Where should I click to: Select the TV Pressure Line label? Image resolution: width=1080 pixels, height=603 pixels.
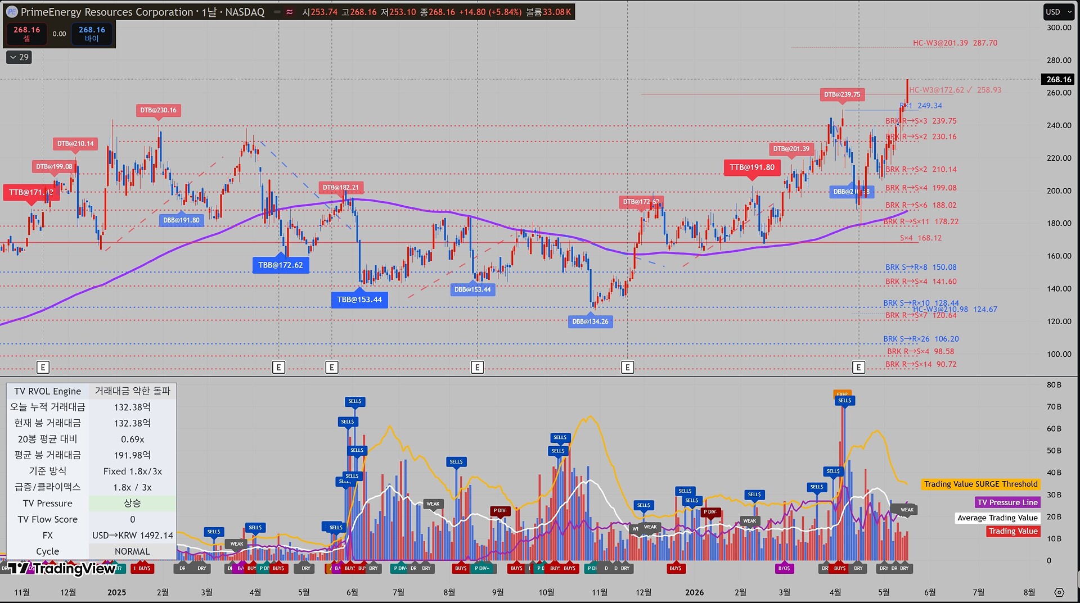[x=1007, y=502]
